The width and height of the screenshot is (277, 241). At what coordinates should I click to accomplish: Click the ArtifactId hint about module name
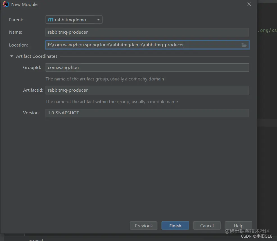coord(112,101)
